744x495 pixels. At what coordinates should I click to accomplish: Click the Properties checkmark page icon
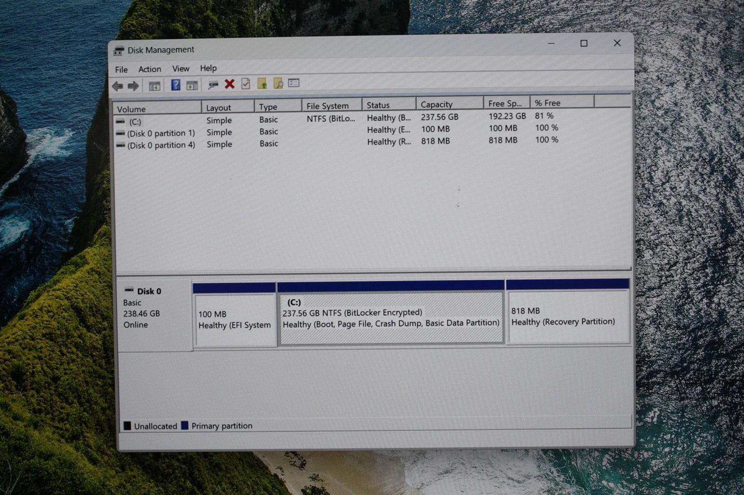click(246, 84)
